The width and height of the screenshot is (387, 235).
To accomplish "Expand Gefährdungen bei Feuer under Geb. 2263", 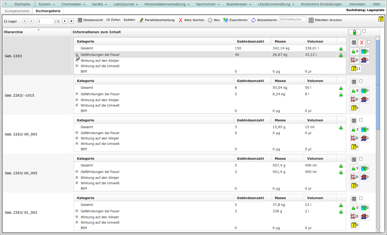I will point(77,55).
